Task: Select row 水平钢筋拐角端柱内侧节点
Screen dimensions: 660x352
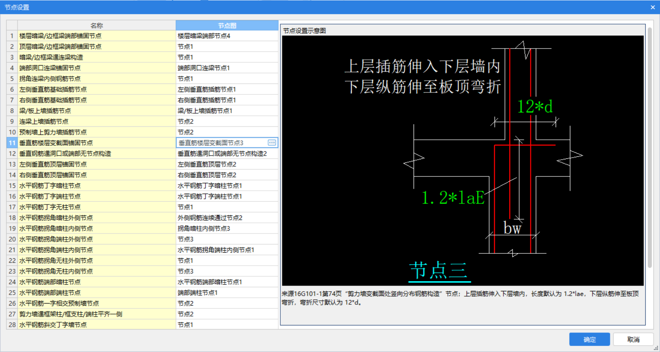Action: coord(97,250)
